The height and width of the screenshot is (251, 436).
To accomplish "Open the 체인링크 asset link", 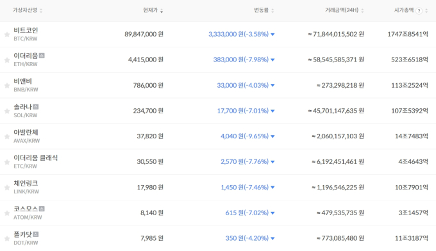I will click(26, 183).
